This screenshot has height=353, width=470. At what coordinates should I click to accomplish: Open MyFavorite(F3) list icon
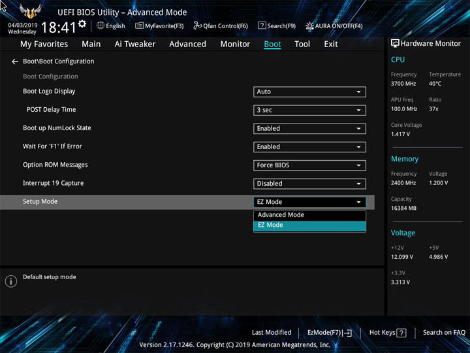[x=139, y=25]
